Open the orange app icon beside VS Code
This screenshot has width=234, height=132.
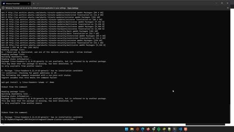(186, 129)
